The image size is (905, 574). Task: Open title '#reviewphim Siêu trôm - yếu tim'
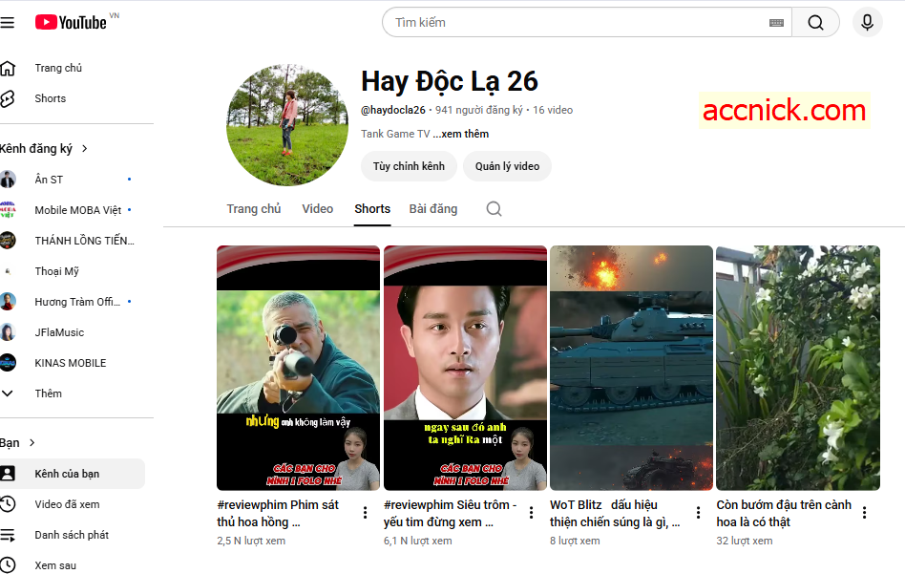(x=451, y=514)
